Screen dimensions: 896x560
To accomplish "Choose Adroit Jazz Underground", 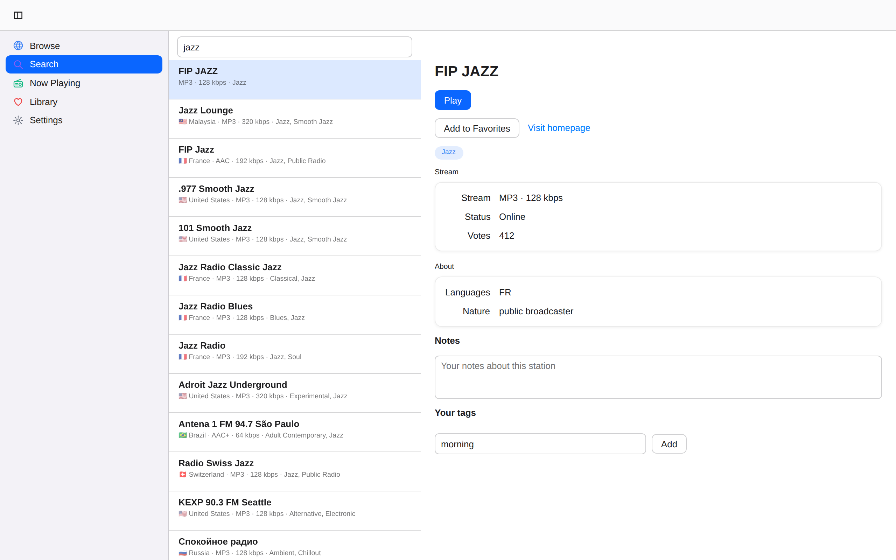I will 294,393.
